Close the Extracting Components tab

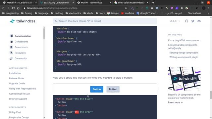(x=73, y=3)
